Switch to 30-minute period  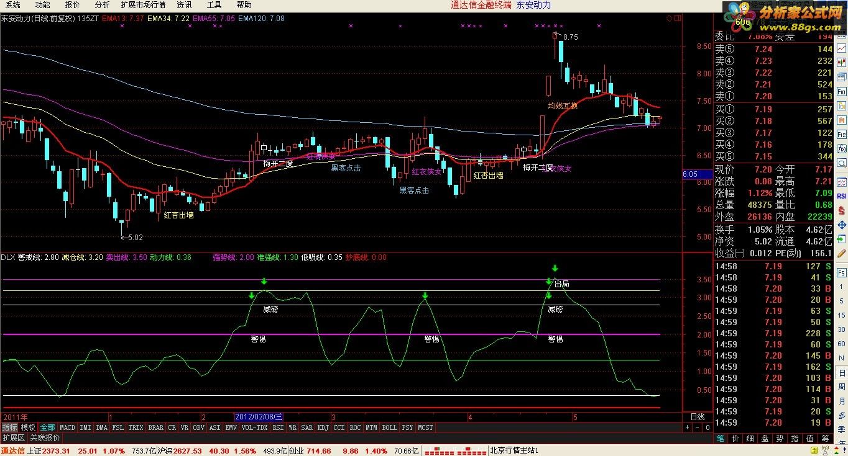pyautogui.click(x=841, y=329)
